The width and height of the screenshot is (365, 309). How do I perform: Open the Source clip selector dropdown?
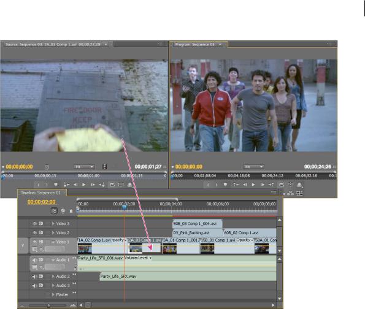click(106, 44)
